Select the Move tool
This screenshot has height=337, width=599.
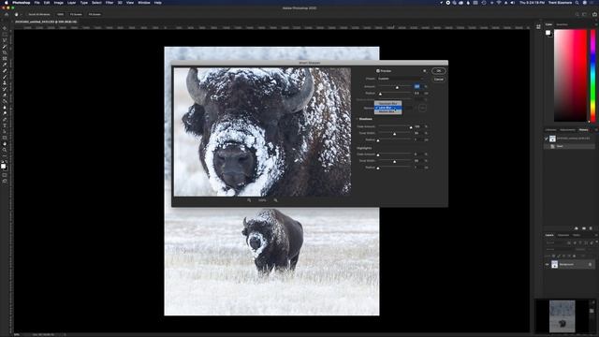pos(5,28)
